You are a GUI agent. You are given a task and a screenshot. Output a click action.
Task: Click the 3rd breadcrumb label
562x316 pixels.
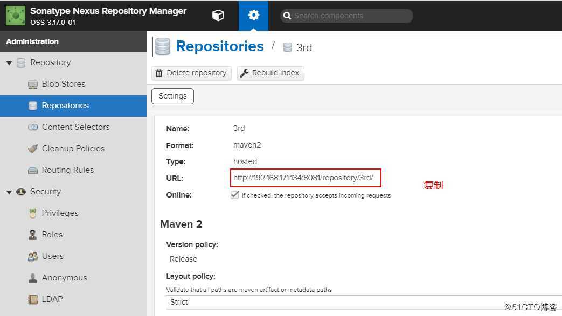[x=304, y=48]
